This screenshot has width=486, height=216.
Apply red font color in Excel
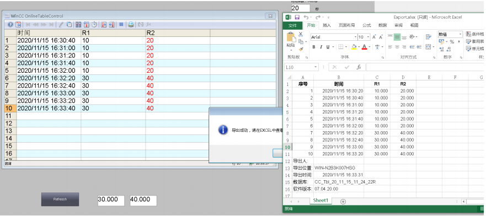pyautogui.click(x=364, y=47)
